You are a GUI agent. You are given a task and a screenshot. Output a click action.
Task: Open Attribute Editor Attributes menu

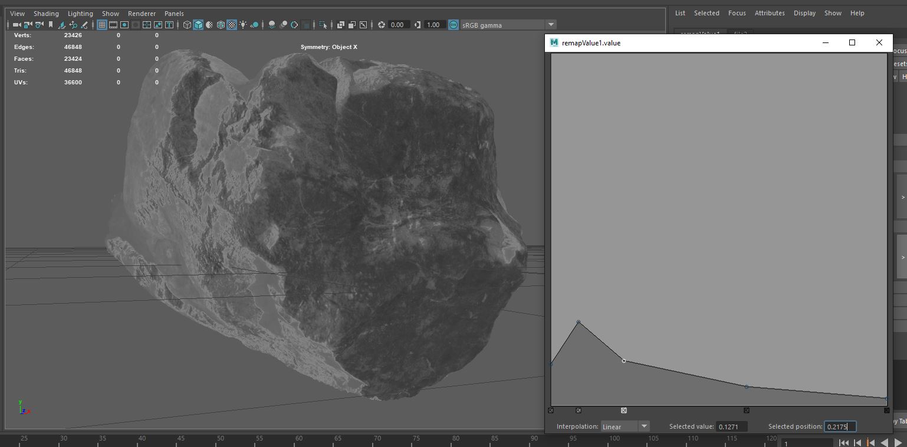pos(770,13)
